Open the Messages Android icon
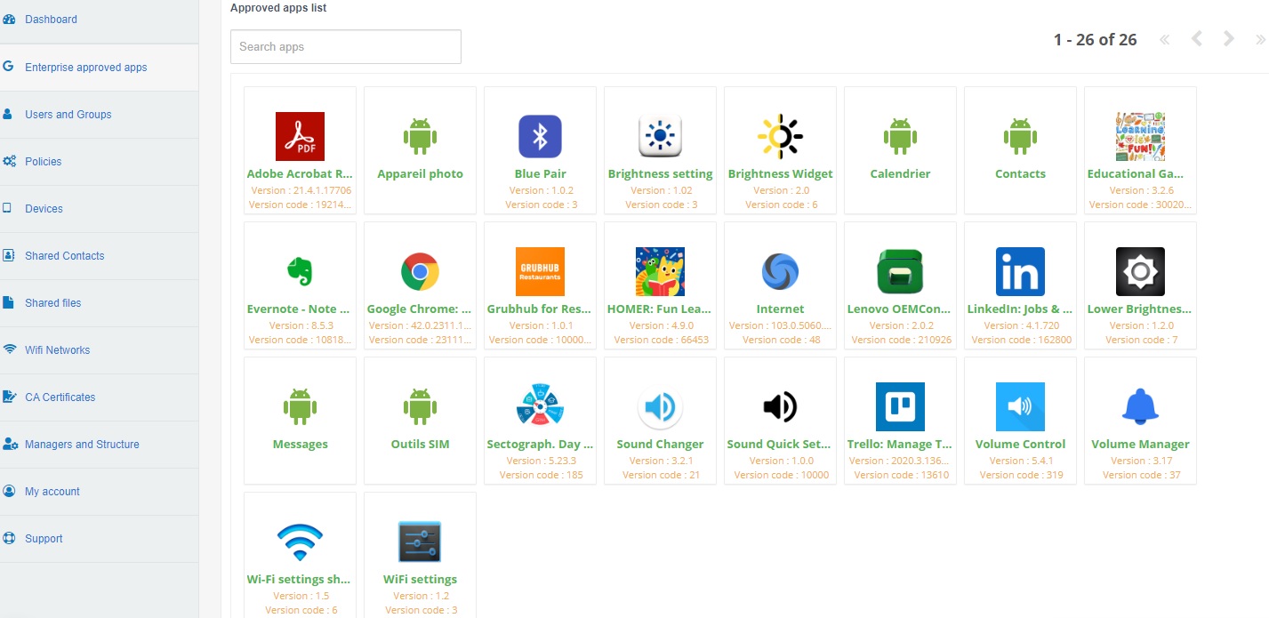 coord(300,406)
